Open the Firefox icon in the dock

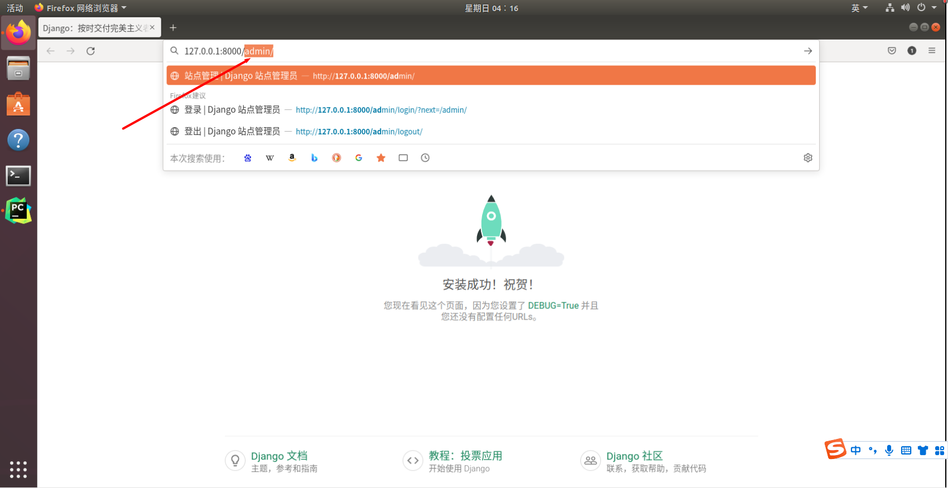click(18, 33)
